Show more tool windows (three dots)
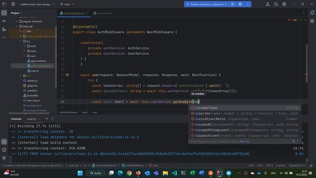This screenshot has width=316, height=178. [4, 38]
